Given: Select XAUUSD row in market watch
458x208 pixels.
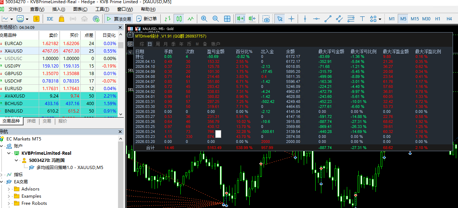Looking at the screenshot, I should click(x=58, y=51).
